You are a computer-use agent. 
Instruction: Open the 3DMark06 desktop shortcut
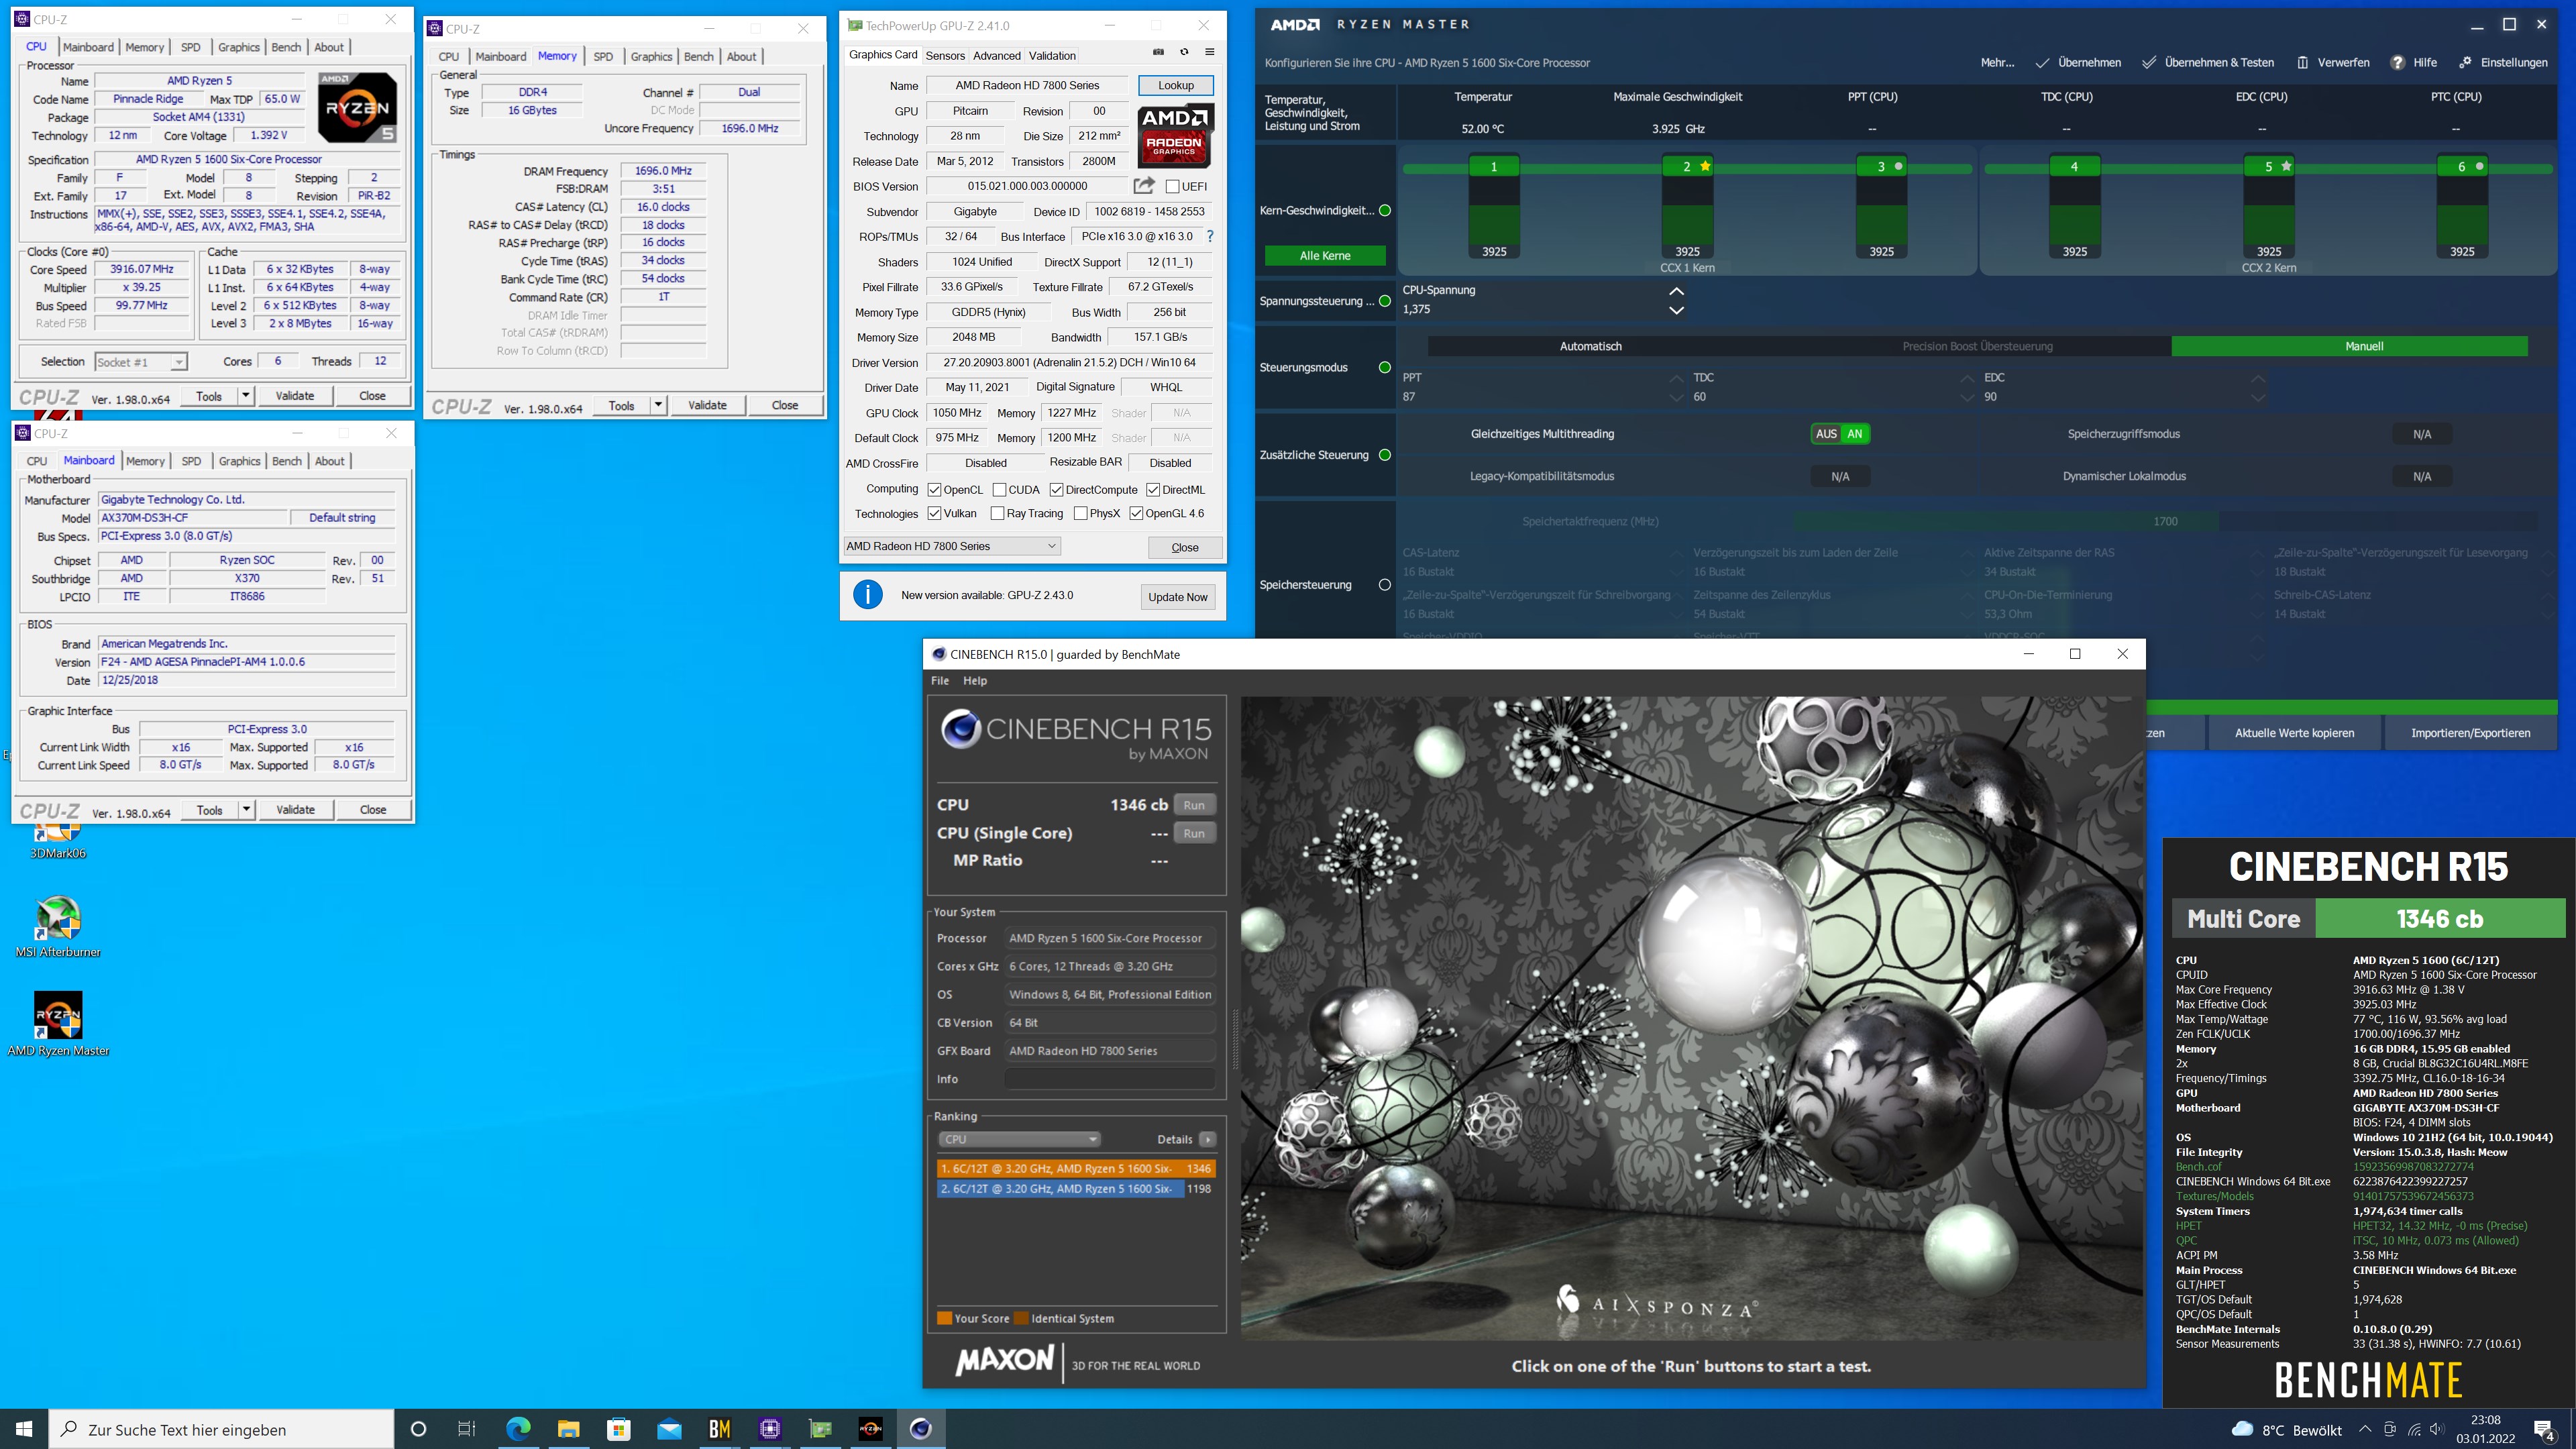coord(58,843)
